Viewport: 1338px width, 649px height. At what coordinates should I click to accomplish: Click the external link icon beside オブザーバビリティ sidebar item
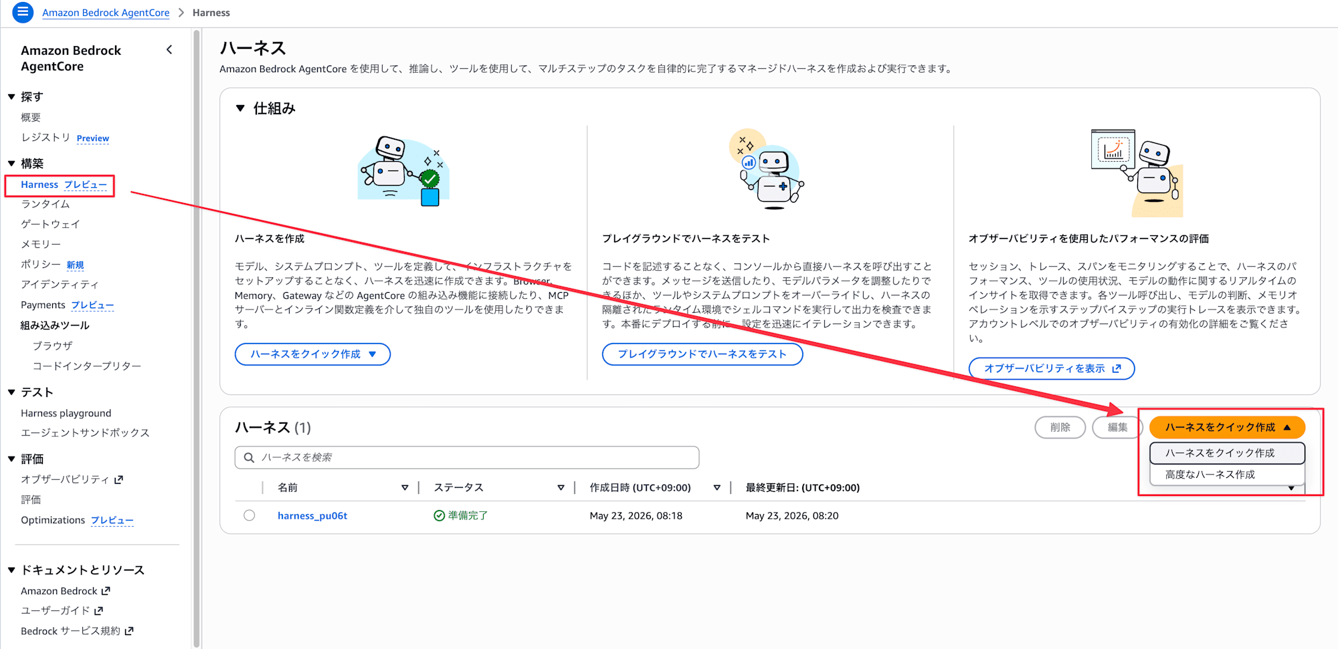click(x=119, y=479)
